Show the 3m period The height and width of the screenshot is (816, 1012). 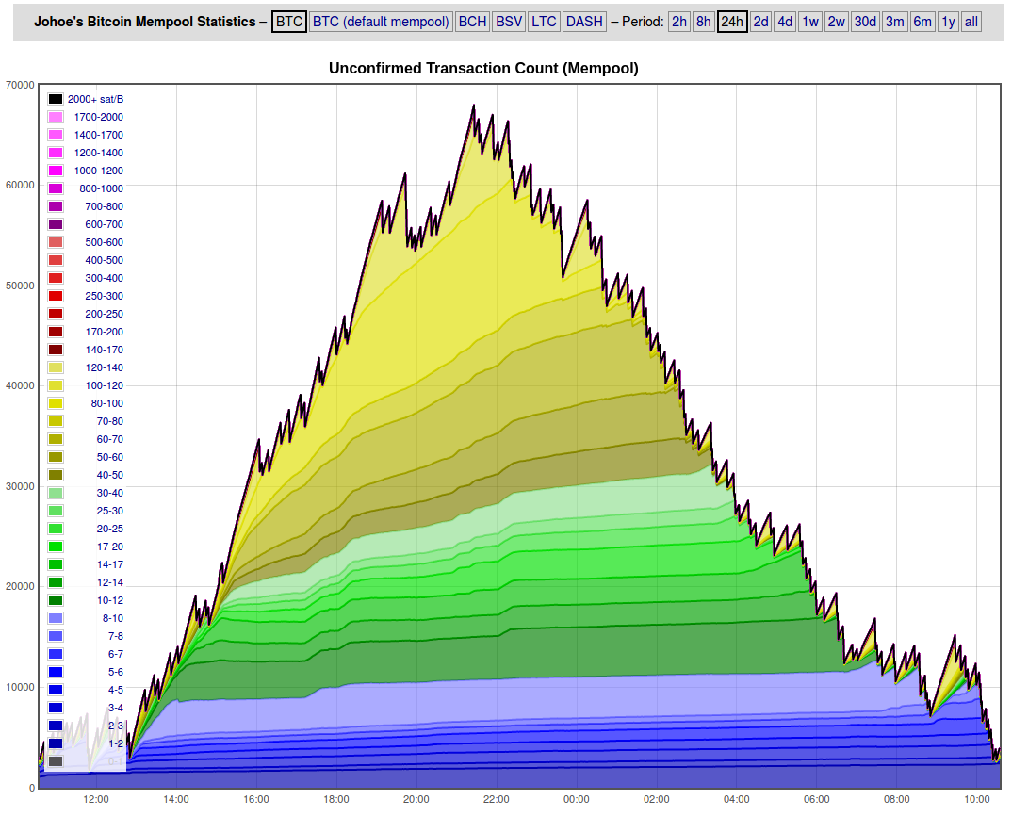pyautogui.click(x=894, y=22)
